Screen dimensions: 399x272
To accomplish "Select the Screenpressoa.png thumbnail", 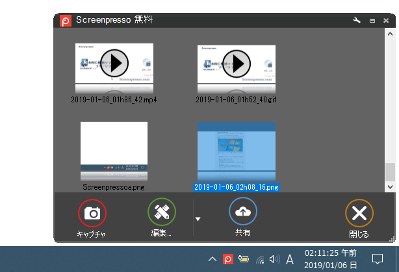I will point(114,151).
